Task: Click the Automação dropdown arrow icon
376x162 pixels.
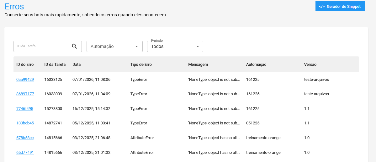Action: 136,46
